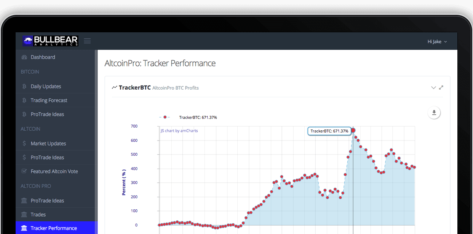This screenshot has width=473, height=234.
Task: Click the peak 671.37% data point
Action: 353,130
